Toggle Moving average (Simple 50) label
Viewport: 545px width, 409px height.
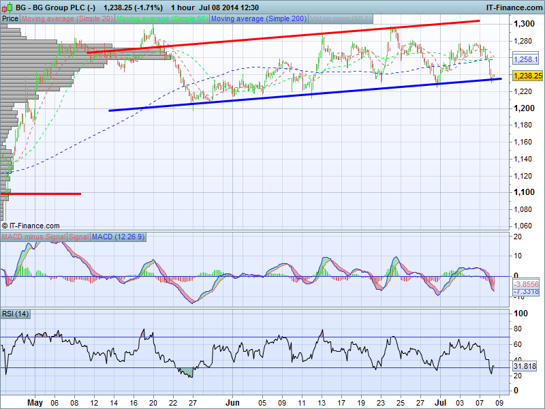162,19
